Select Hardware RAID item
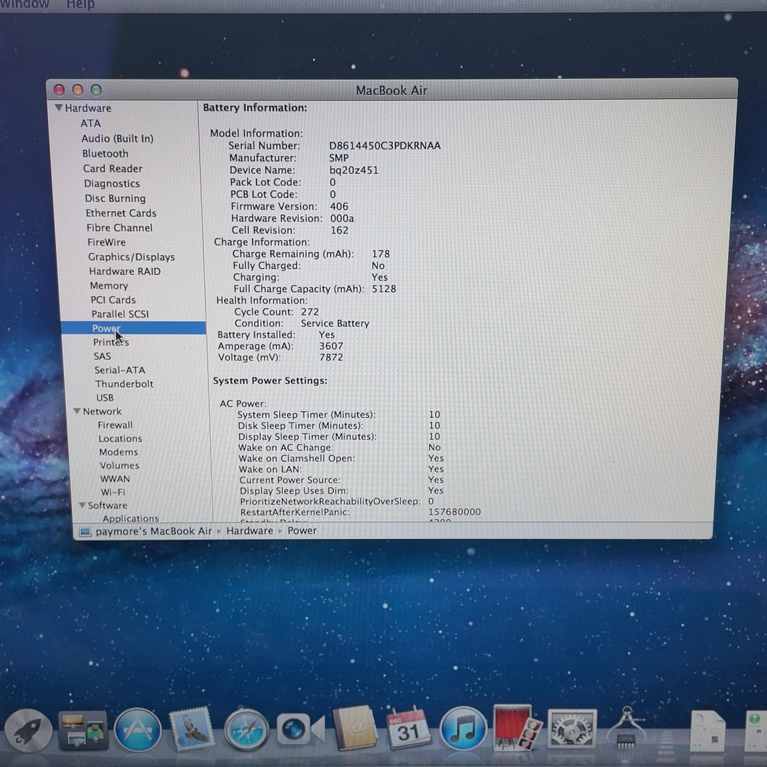 click(x=125, y=271)
